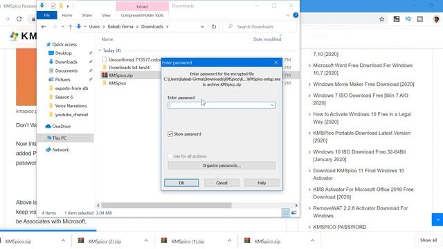Image resolution: width=443 pixels, height=249 pixels.
Task: Open Windows Movie Maker Free Download link
Action: click(363, 84)
